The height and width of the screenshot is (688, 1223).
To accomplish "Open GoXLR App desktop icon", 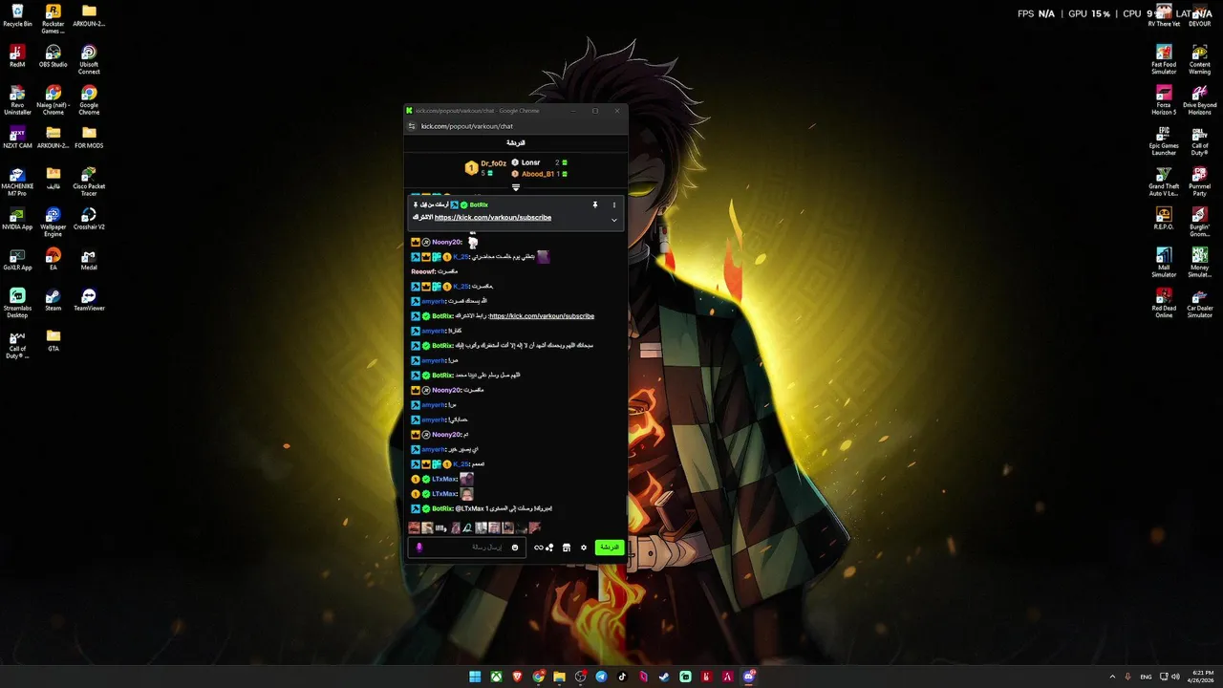I will 17,259.
